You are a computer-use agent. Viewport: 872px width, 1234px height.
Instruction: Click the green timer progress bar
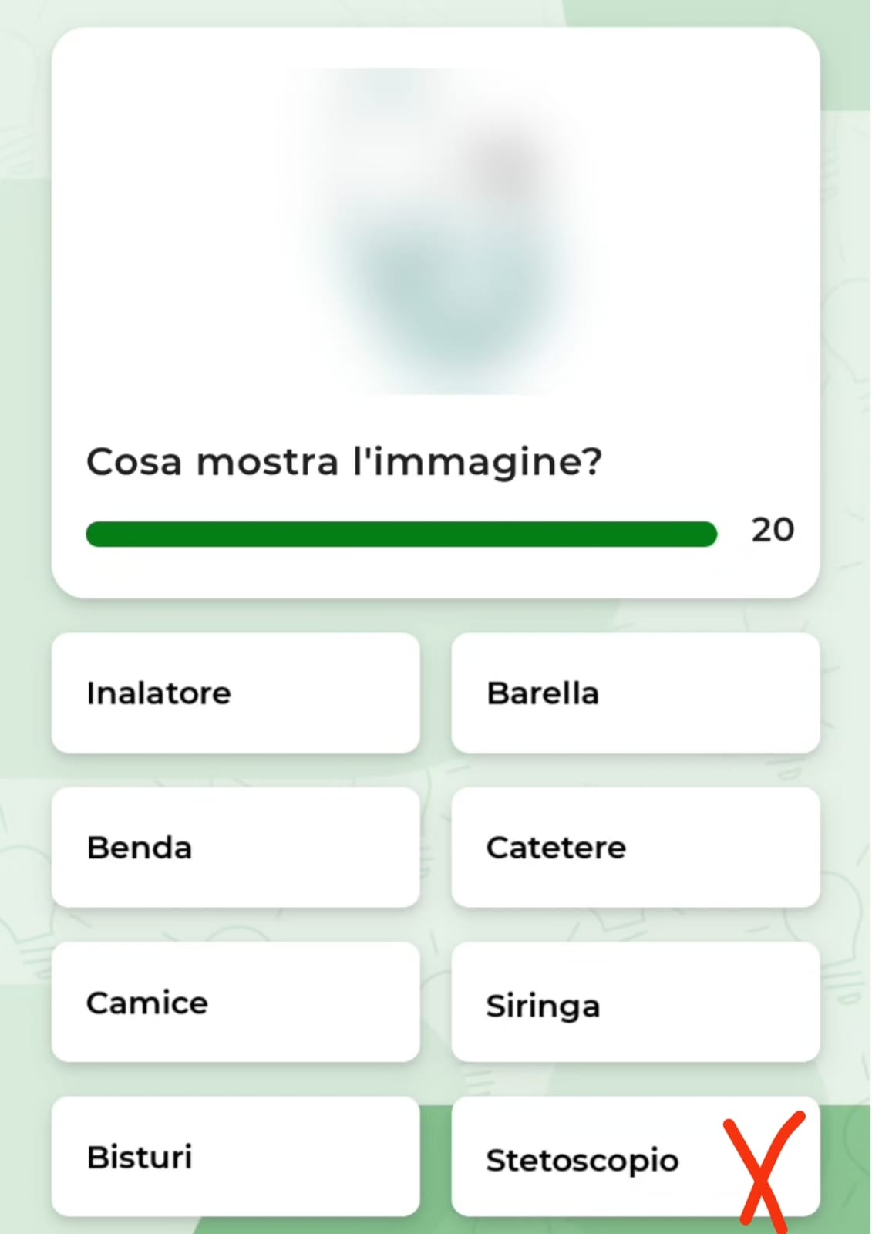pos(401,534)
